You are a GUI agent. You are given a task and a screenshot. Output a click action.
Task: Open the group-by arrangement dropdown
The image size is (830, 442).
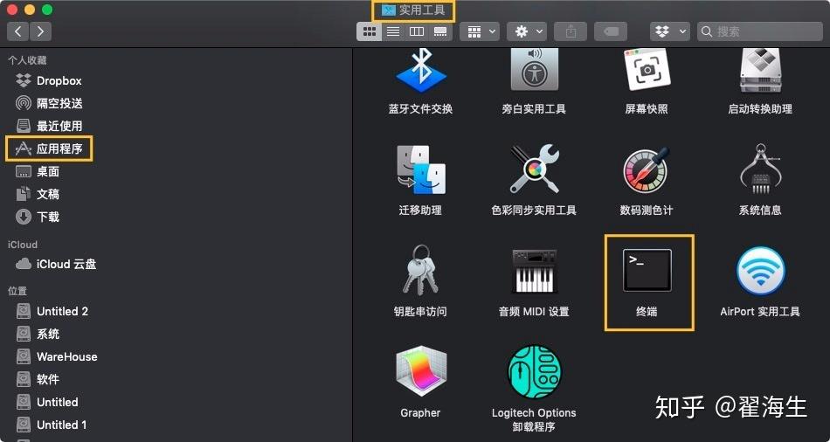(480, 31)
